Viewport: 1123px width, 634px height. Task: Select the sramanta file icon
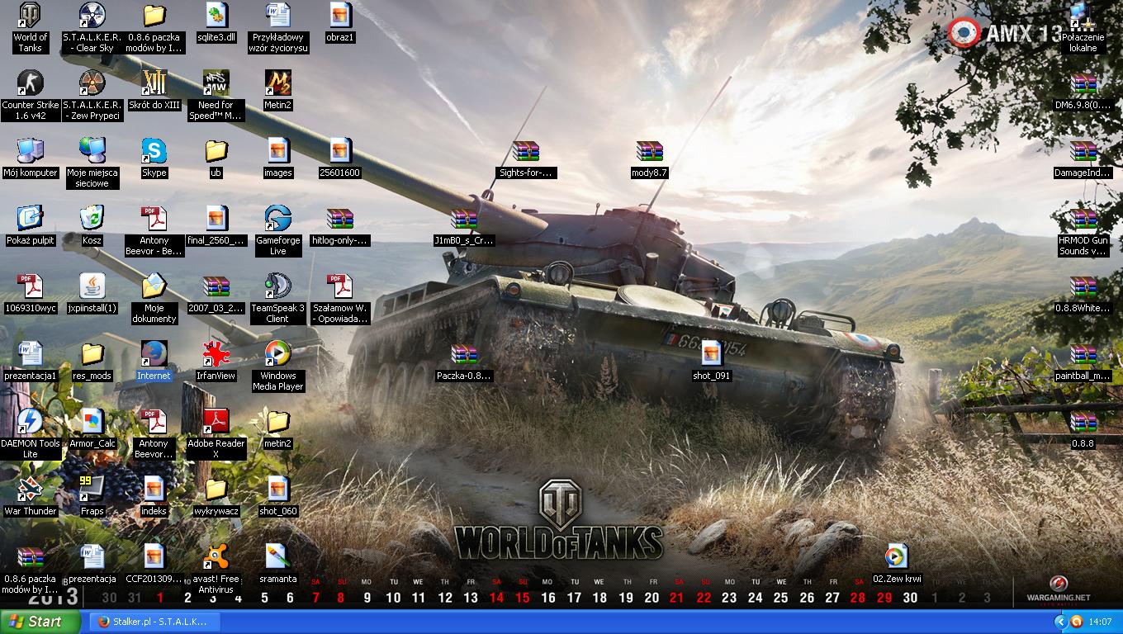278,557
